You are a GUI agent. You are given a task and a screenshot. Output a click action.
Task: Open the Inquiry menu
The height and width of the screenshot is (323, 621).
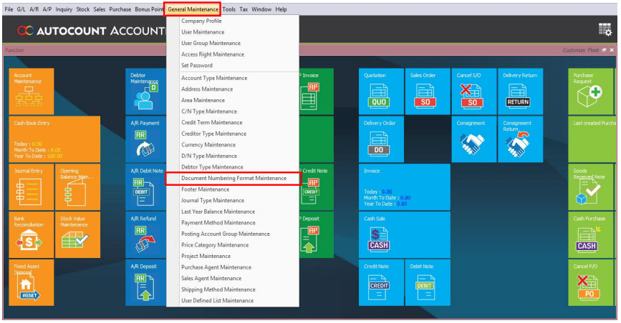[x=64, y=9]
